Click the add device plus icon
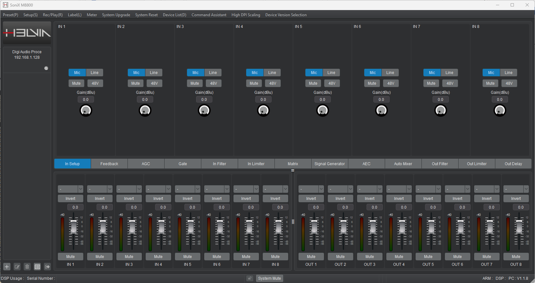The image size is (535, 283). [7, 267]
